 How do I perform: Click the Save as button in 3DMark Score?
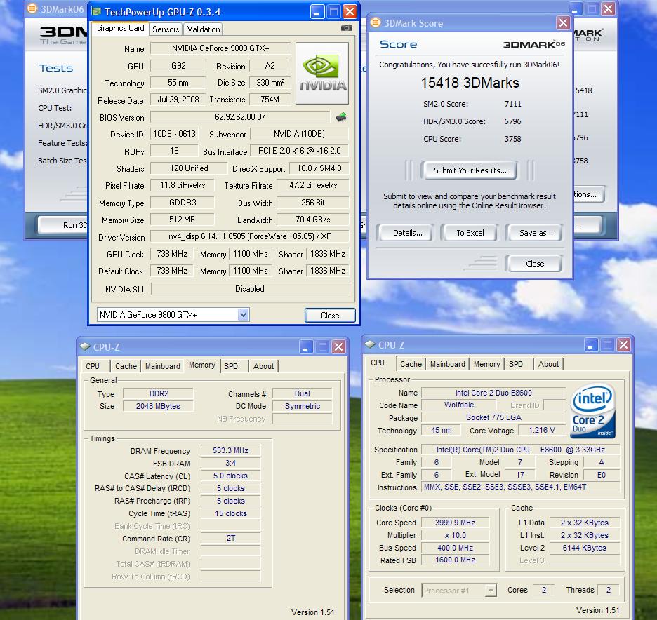click(533, 233)
